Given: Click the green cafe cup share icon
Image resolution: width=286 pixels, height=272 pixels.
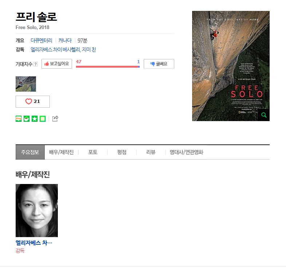Looking at the screenshot, I should [27, 119].
